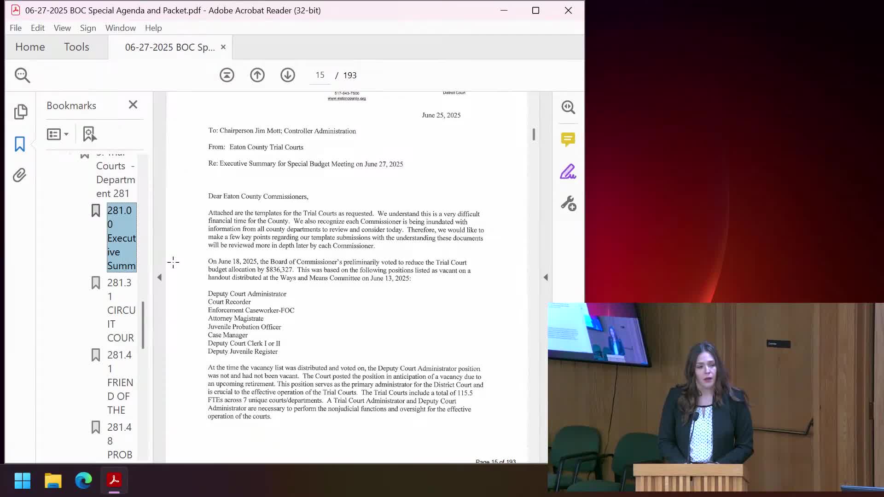Click the document vertical scrollbar thumb
The height and width of the screenshot is (497, 884).
(x=534, y=134)
